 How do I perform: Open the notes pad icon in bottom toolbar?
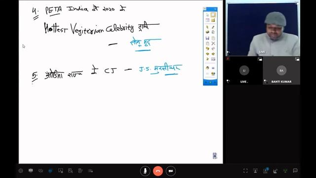point(80,171)
